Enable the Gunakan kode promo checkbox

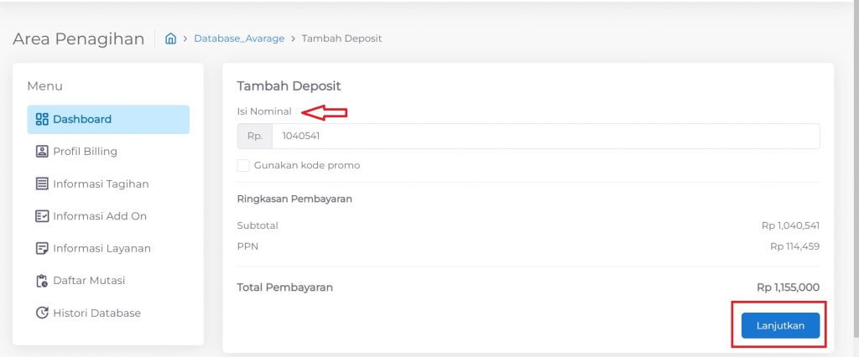point(243,166)
